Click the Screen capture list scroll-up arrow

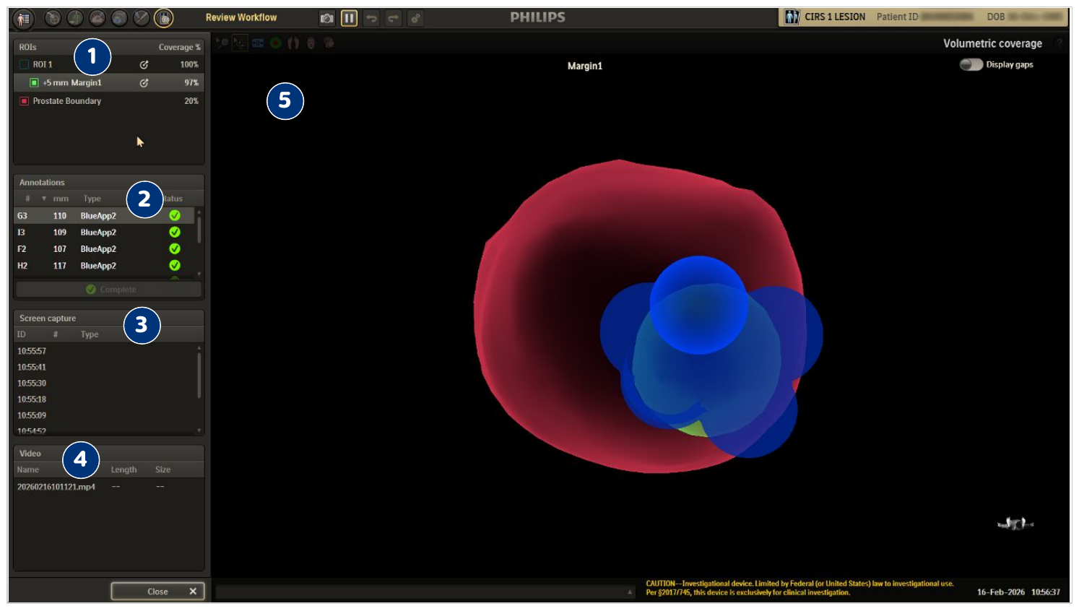tap(199, 347)
